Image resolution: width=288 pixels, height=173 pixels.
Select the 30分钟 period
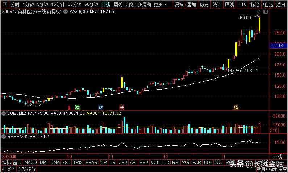coord(74,4)
